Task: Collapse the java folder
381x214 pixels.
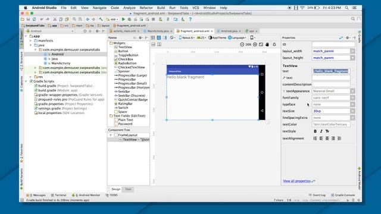Action: tap(31, 45)
